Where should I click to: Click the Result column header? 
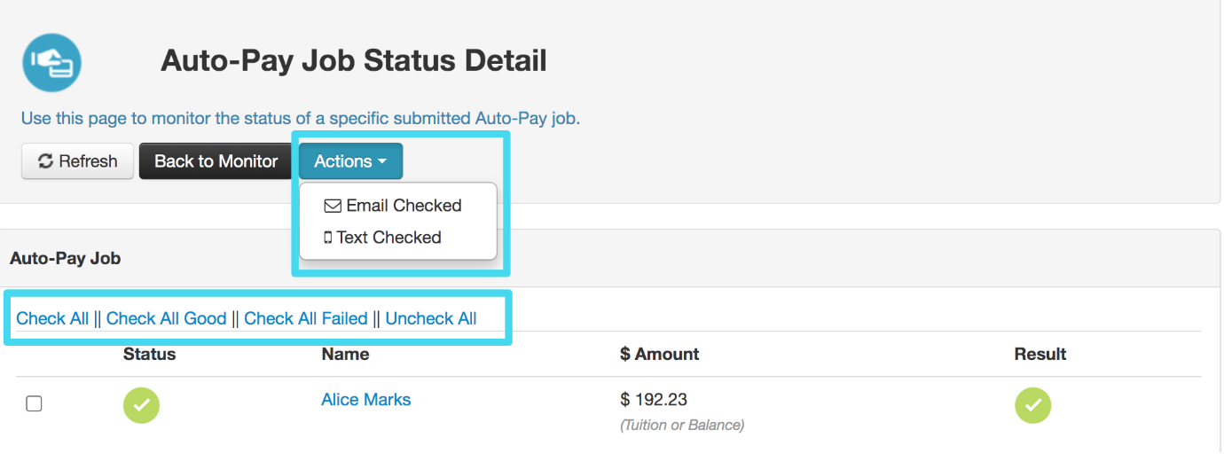coord(1040,355)
